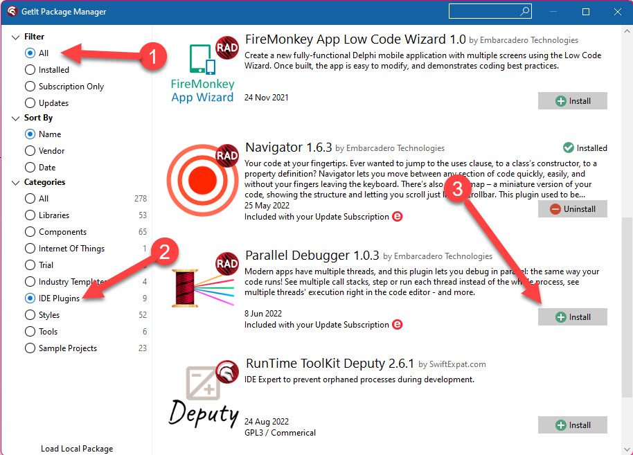
Task: Uninstall the Navigator plugin
Action: (573, 208)
